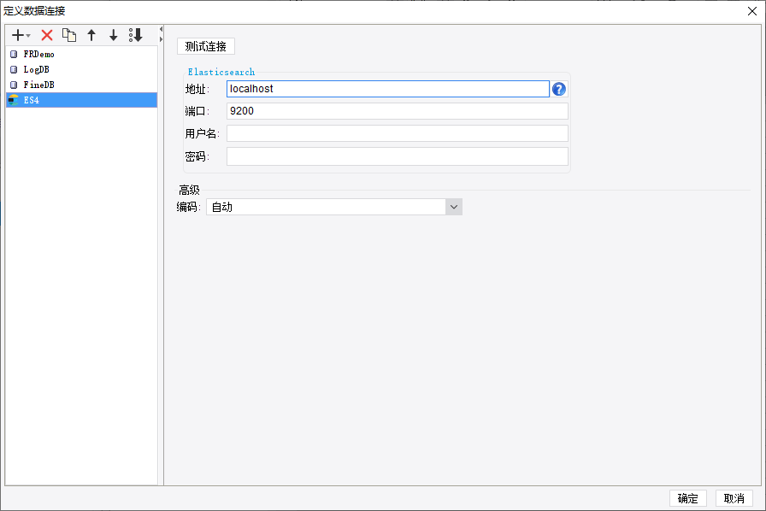
Task: Delete the selected connection with red X
Action: [x=47, y=35]
